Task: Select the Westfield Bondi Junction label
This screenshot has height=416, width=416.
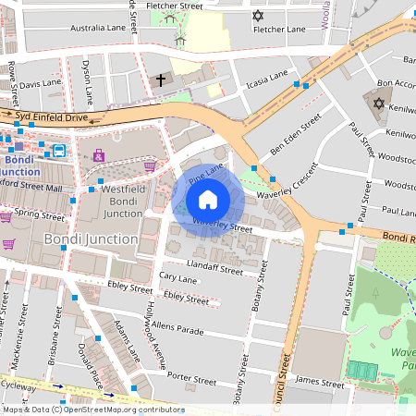Action: tap(123, 202)
